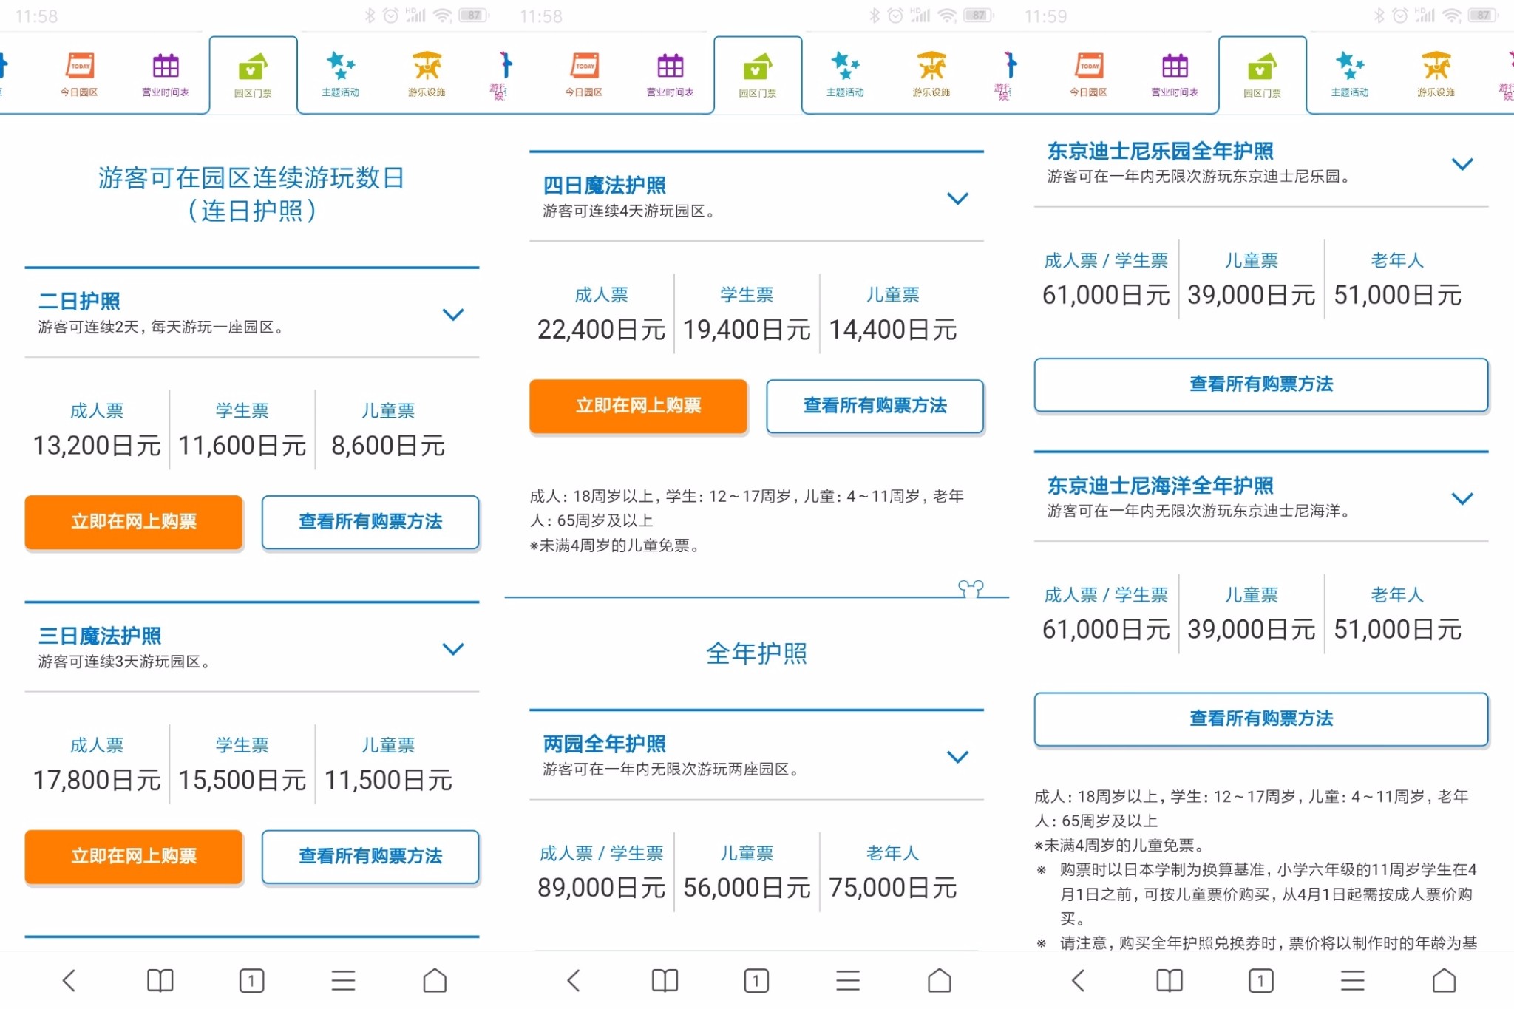Select 园区门票 ticket tab in left screenshot

(253, 75)
